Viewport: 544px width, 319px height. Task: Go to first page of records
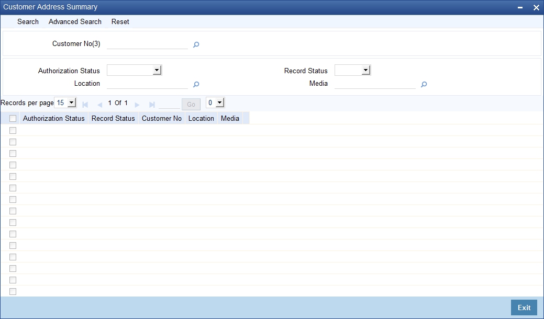[x=85, y=105]
